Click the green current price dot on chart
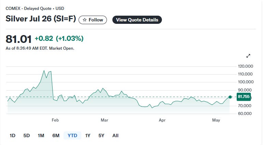 pyautogui.click(x=230, y=97)
